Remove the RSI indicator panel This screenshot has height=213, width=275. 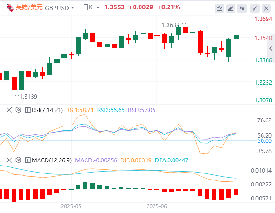pyautogui.click(x=9, y=110)
